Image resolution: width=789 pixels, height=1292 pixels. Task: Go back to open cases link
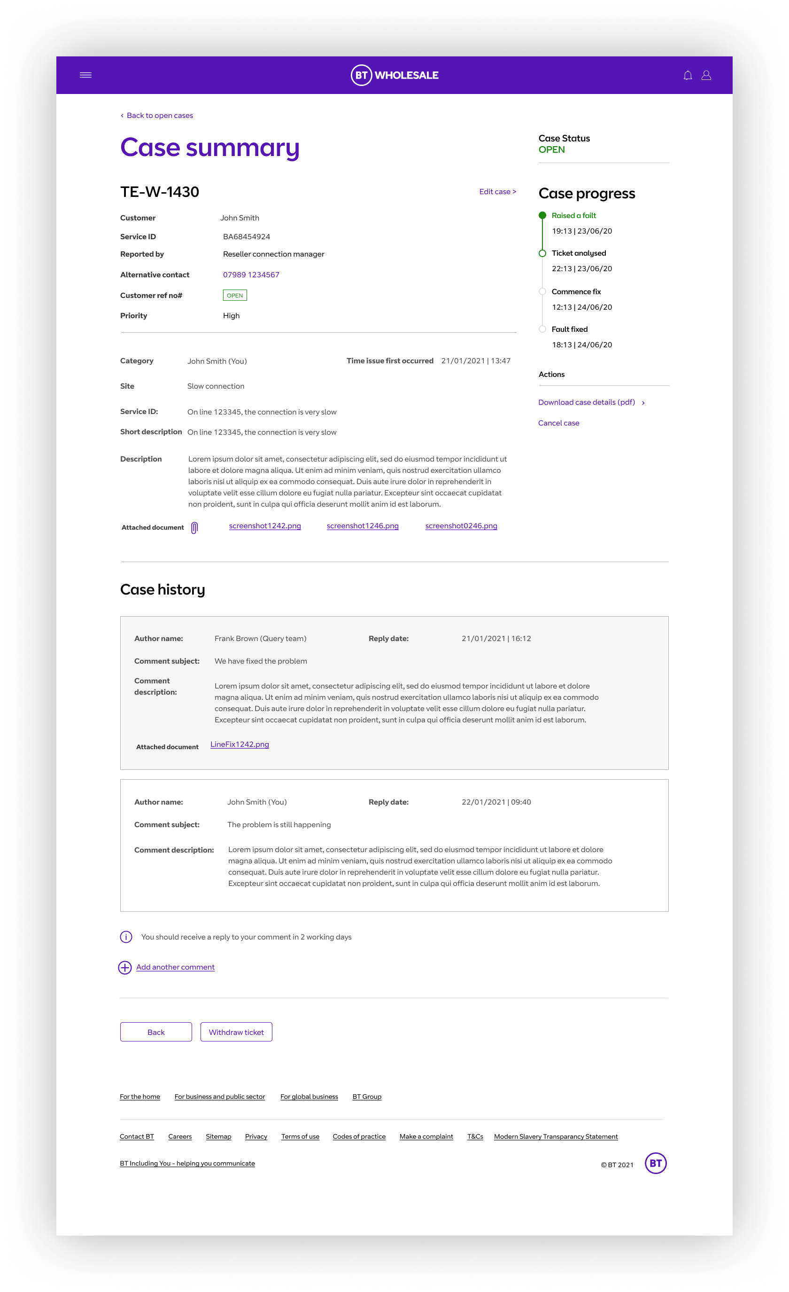point(157,115)
